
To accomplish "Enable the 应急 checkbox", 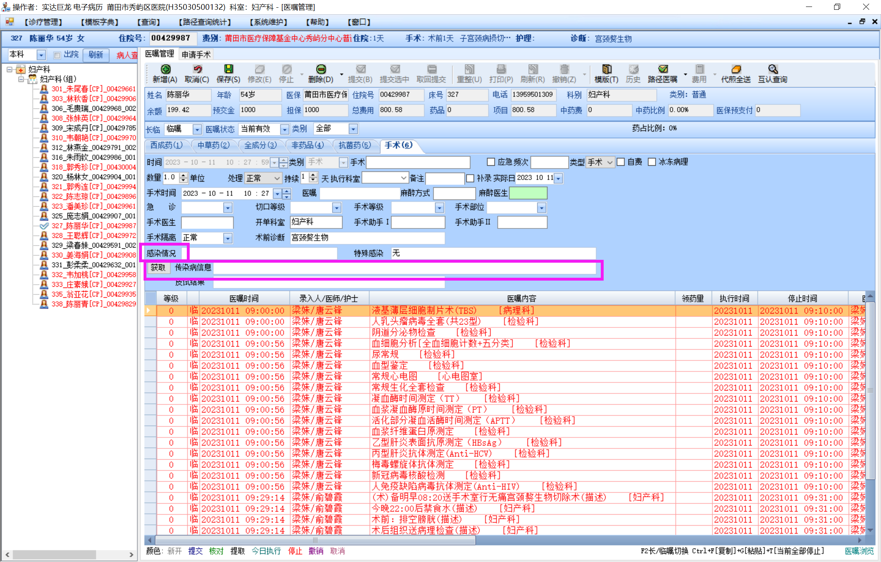I will click(491, 162).
